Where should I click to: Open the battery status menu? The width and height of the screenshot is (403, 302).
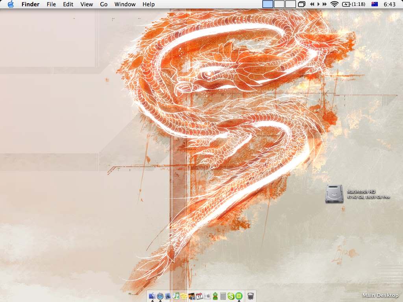coord(346,4)
